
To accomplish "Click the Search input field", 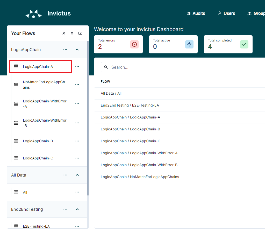I will point(183,67).
